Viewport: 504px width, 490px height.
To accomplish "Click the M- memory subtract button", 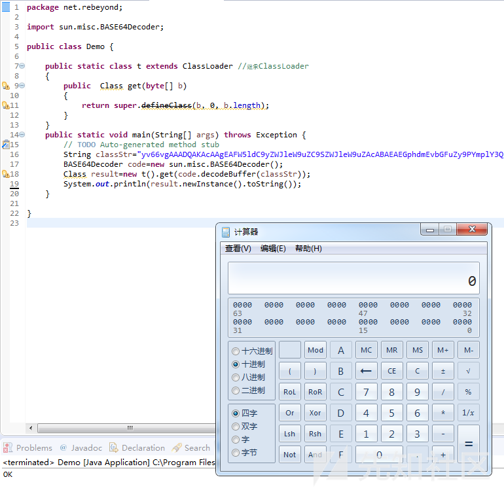I will click(468, 350).
